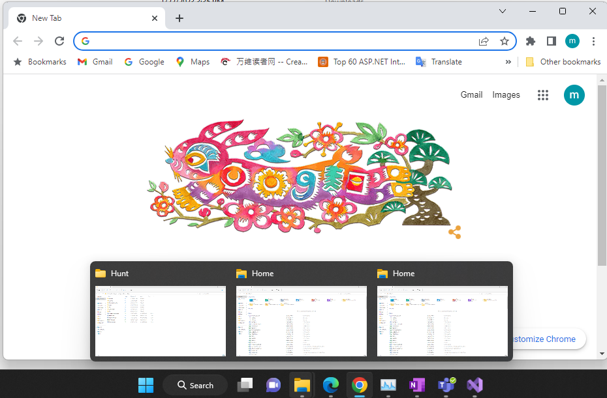Select the middle Home window thumbnail
This screenshot has width=607, height=398.
point(301,320)
